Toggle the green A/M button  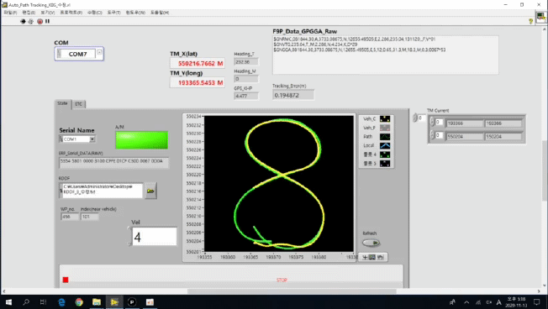[x=141, y=140]
